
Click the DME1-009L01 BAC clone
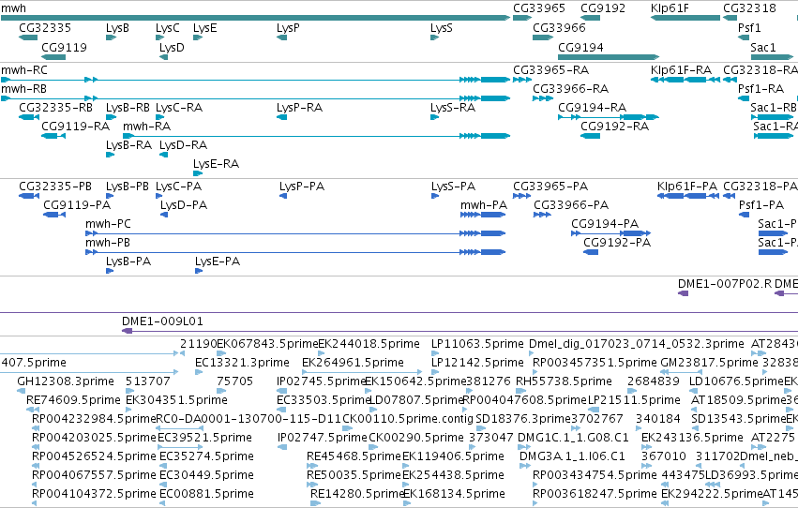click(x=460, y=331)
